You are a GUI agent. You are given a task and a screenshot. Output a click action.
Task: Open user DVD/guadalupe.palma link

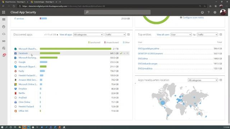pyautogui.click(x=148, y=49)
